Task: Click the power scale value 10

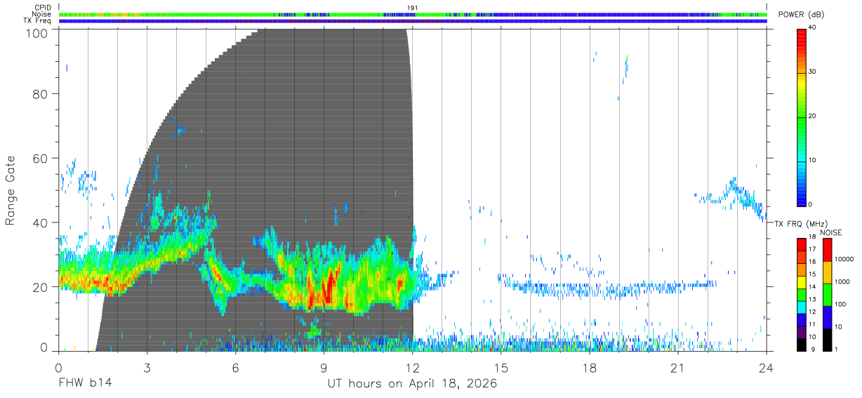Action: pos(814,161)
